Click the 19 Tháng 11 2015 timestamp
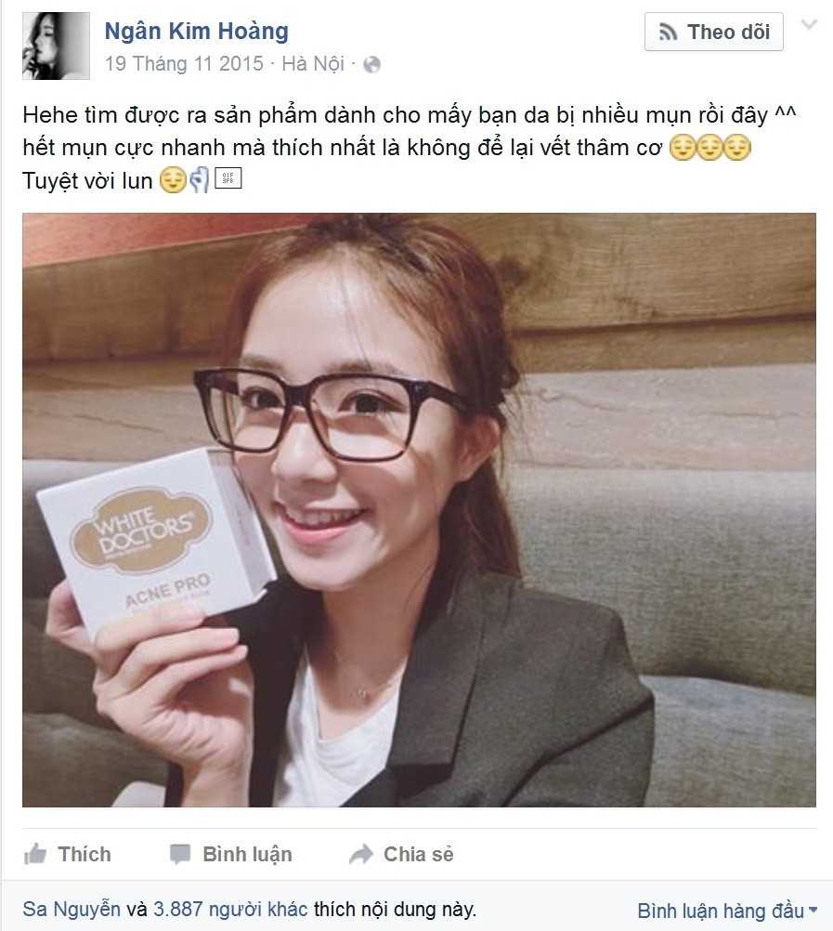This screenshot has height=931, width=833. pos(184,63)
